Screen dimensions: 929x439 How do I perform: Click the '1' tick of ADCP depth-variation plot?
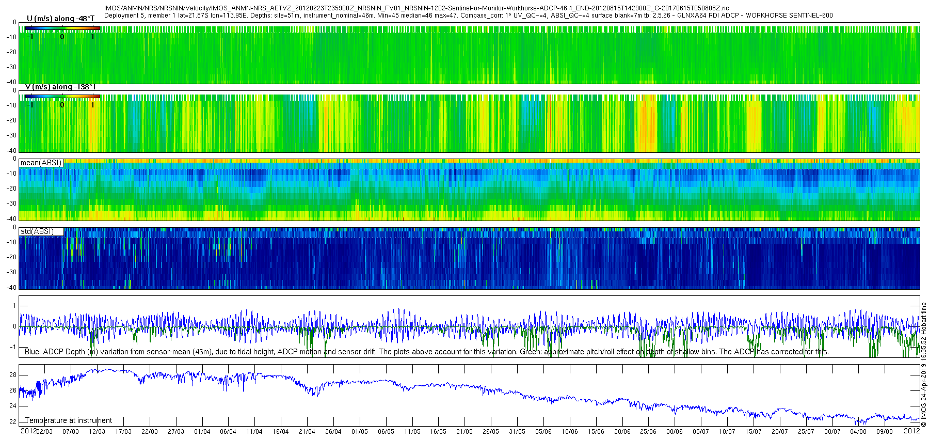(x=14, y=306)
